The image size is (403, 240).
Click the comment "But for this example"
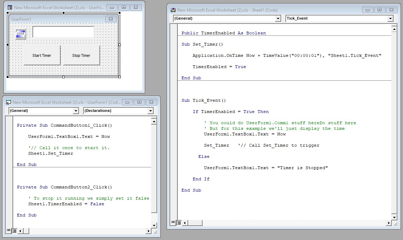[x=274, y=129]
